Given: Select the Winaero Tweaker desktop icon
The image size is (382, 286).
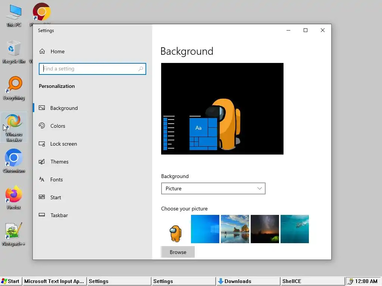Looking at the screenshot, I should tap(14, 127).
